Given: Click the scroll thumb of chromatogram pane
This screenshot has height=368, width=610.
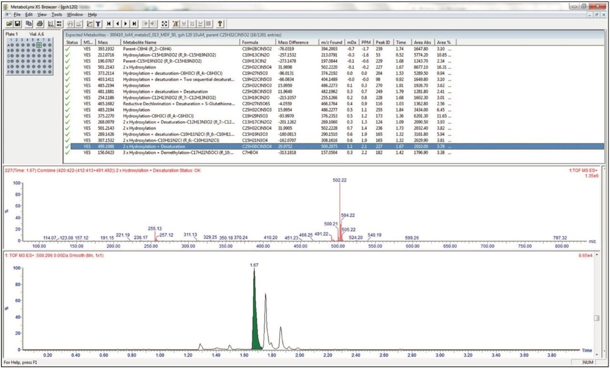Looking at the screenshot, I should coord(597,318).
